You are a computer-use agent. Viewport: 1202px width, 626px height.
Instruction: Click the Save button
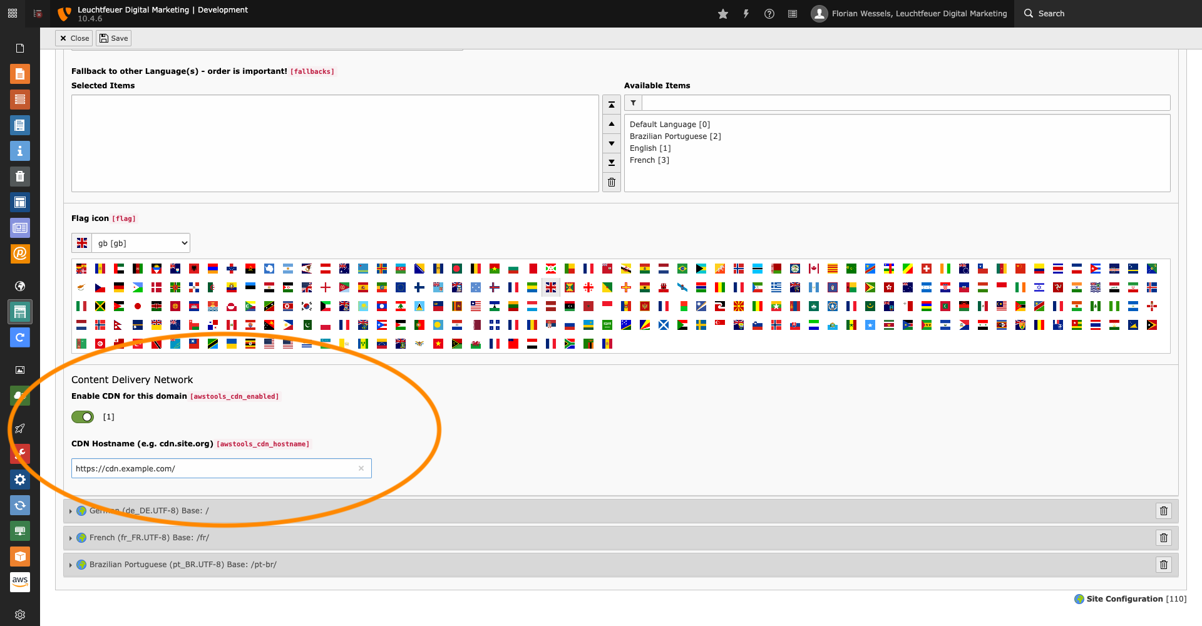coord(113,38)
